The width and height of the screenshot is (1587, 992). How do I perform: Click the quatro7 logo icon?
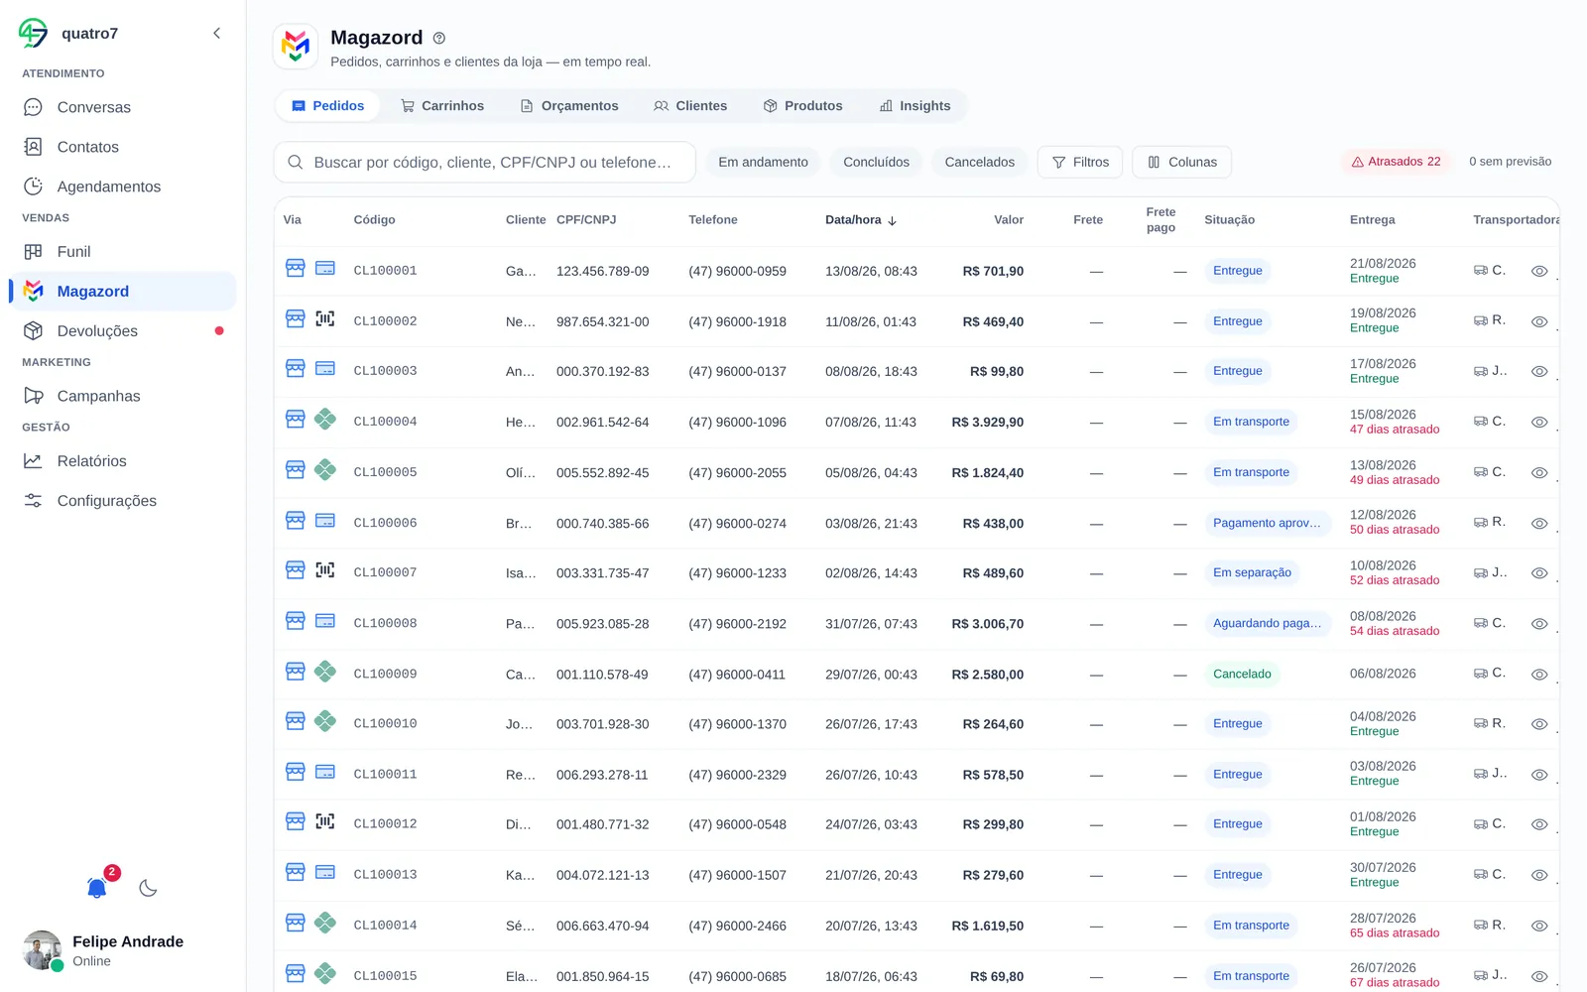pyautogui.click(x=33, y=33)
